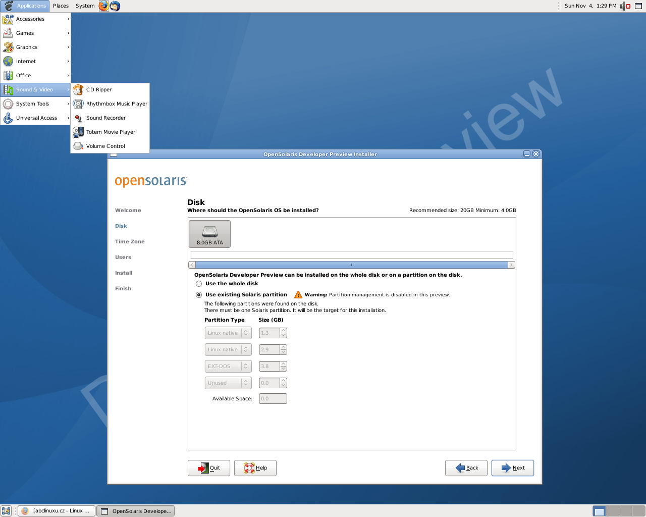The height and width of the screenshot is (517, 646).
Task: Click the Universal Access icon
Action: (x=8, y=118)
